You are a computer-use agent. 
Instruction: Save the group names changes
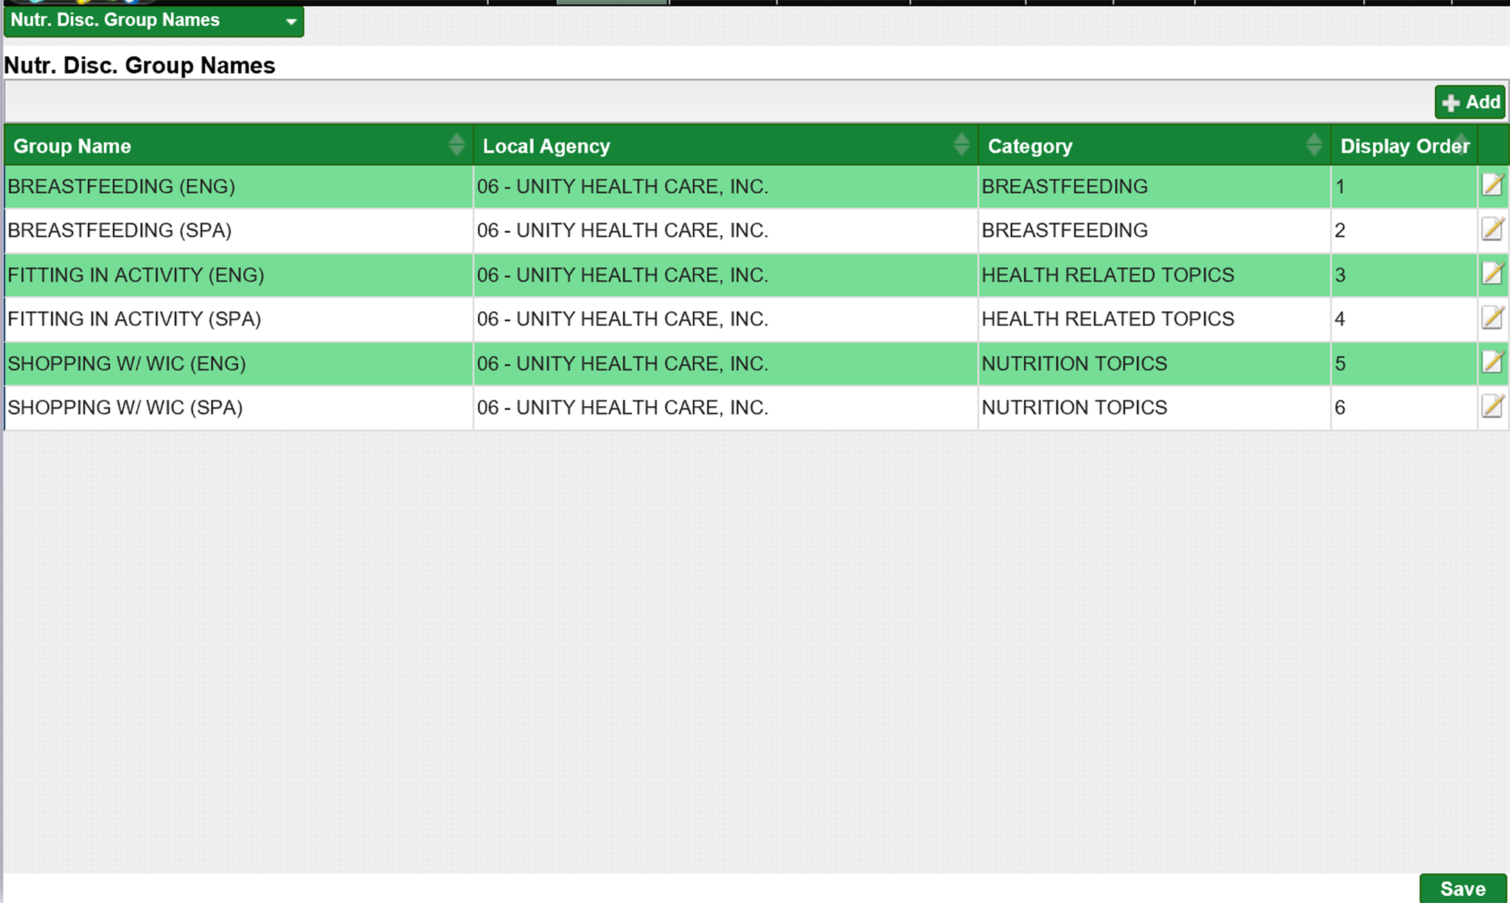[x=1463, y=888]
